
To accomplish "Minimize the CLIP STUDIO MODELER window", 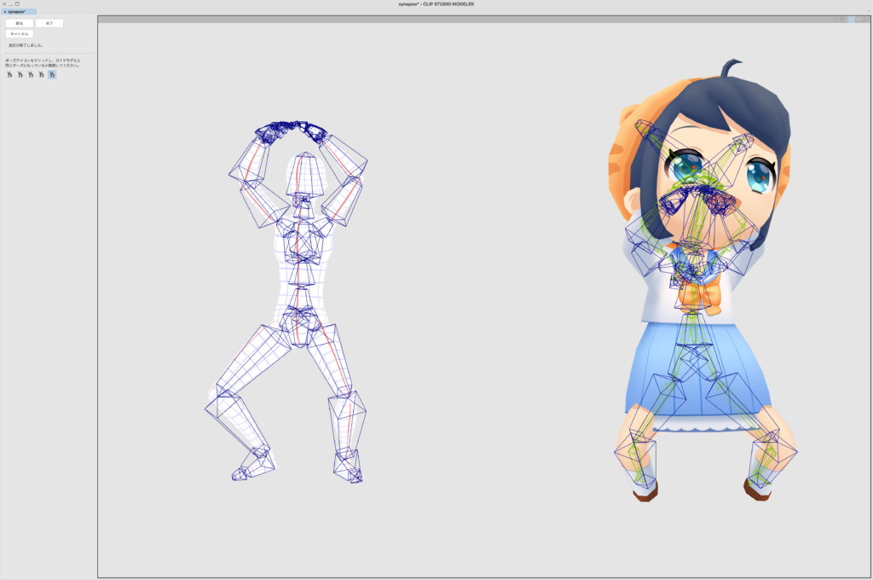I will pos(10,4).
